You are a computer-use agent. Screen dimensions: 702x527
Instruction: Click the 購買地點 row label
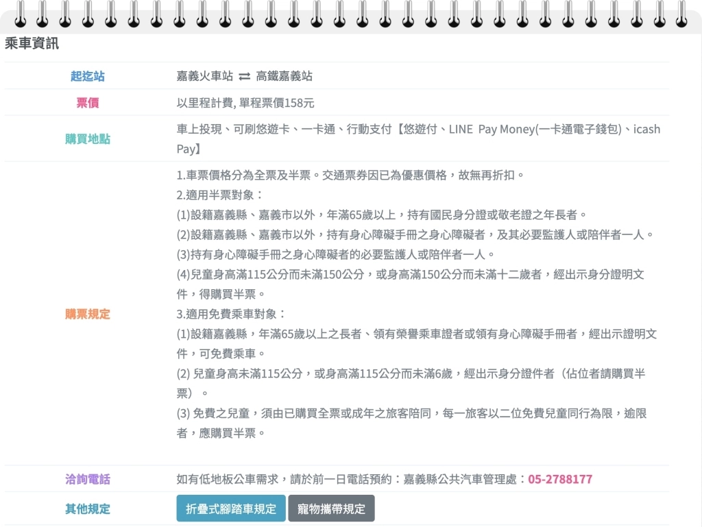click(x=87, y=139)
